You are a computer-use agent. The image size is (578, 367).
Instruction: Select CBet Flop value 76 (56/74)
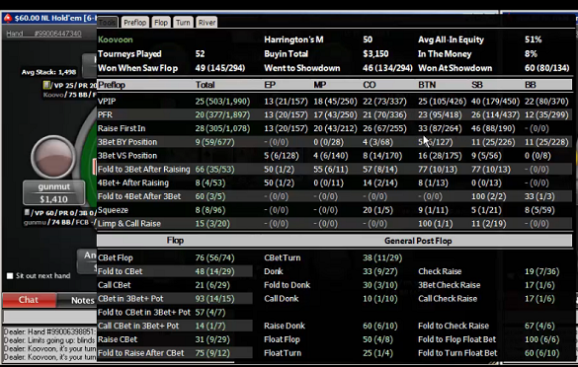[x=214, y=258]
